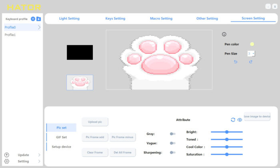Redo the pen stroke

251,62
